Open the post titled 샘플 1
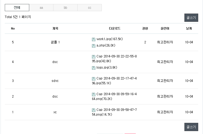The height and width of the screenshot is (134, 203). point(55,42)
